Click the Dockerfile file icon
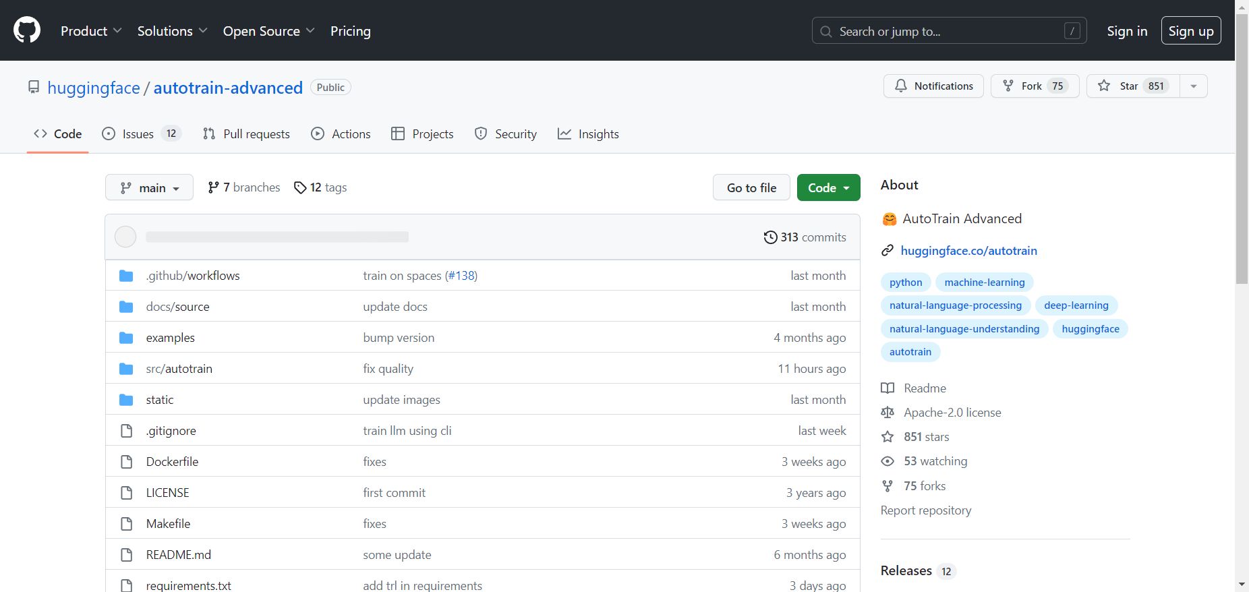Image resolution: width=1249 pixels, height=592 pixels. click(x=126, y=461)
